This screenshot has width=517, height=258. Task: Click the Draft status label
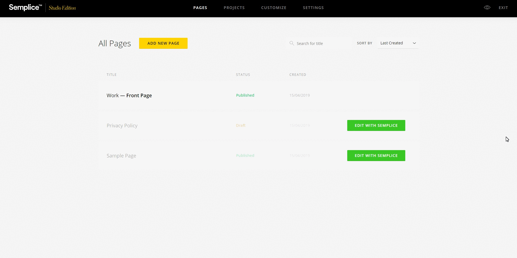240,125
